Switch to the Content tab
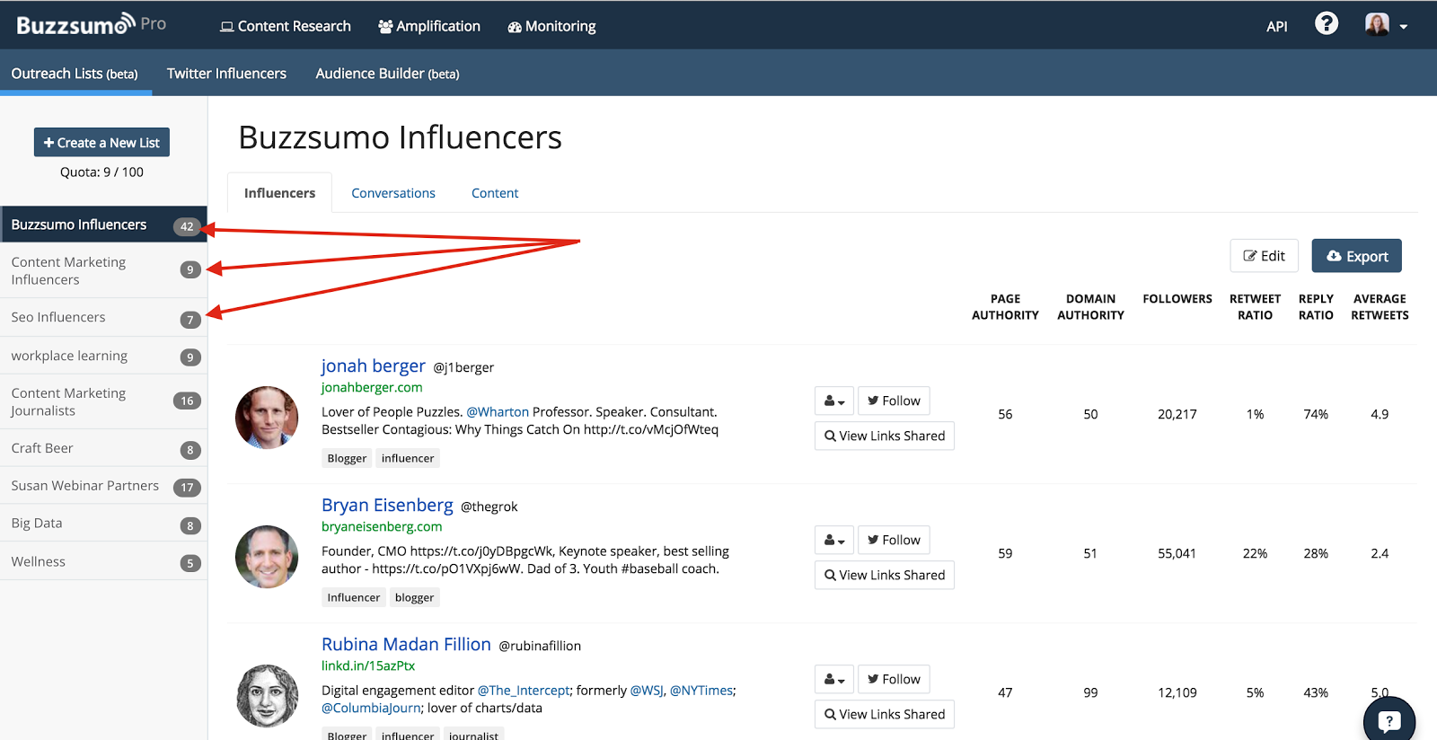The width and height of the screenshot is (1437, 740). (495, 192)
